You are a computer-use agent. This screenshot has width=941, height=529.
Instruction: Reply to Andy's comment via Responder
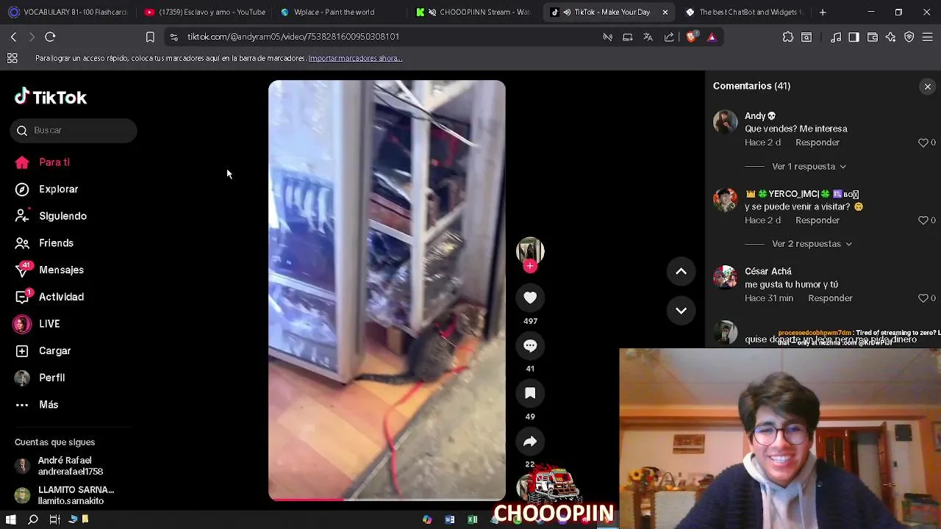click(817, 143)
